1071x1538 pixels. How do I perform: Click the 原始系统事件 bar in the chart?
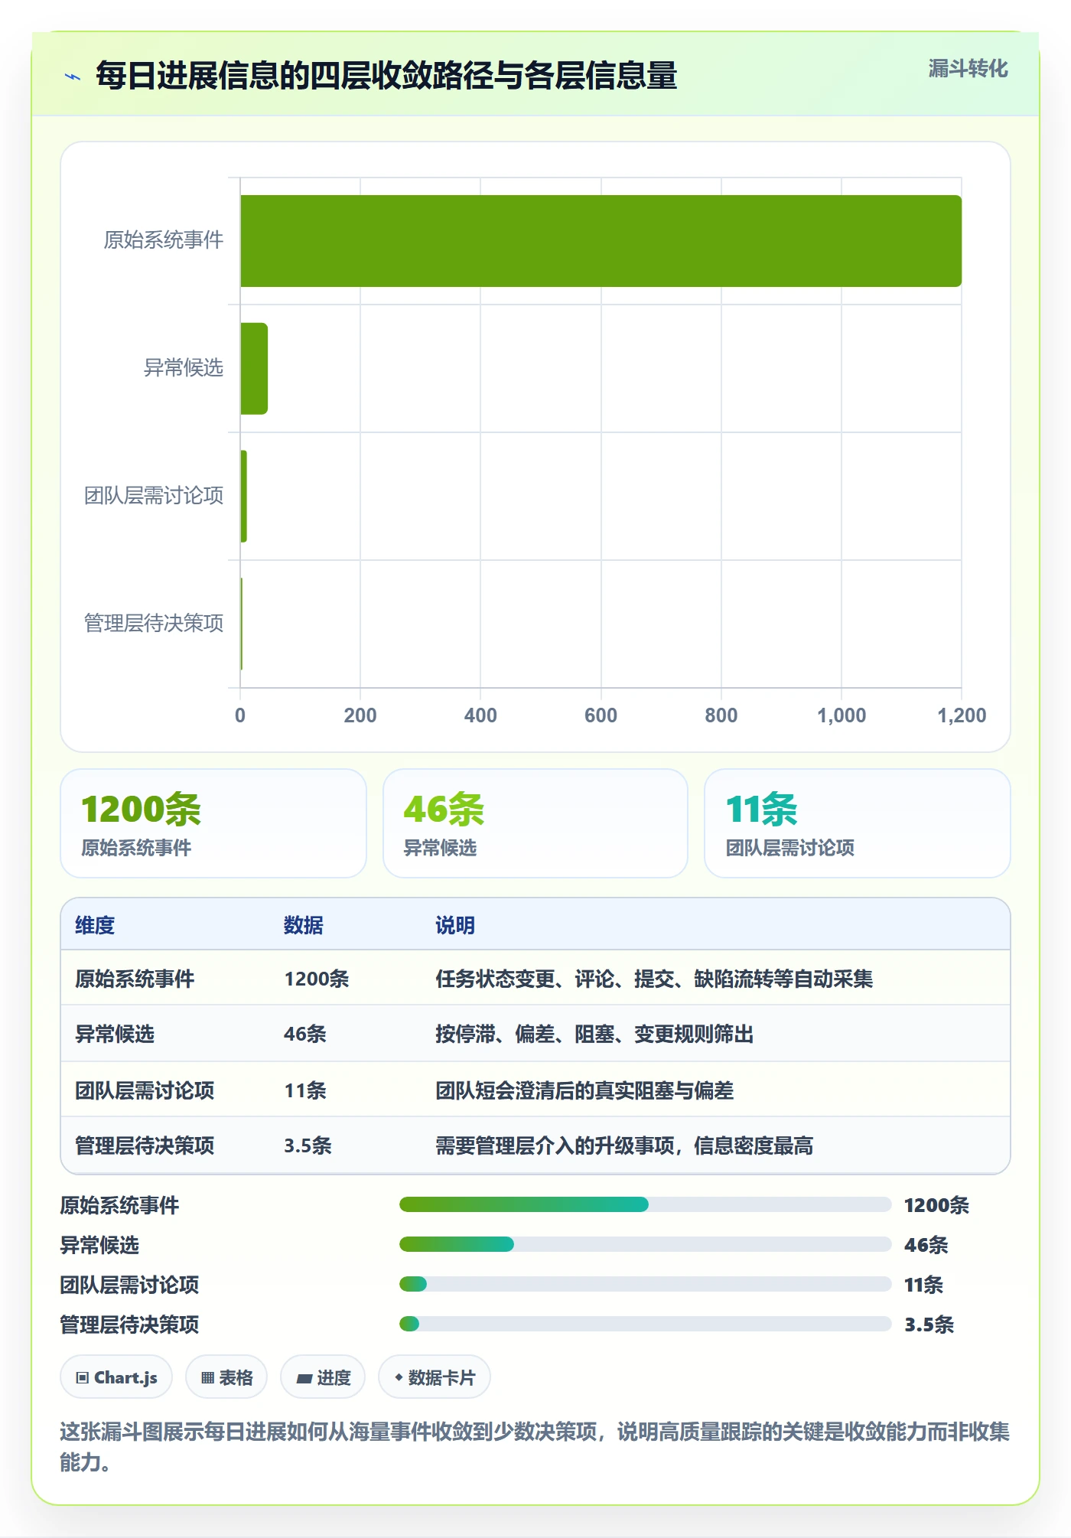point(601,241)
